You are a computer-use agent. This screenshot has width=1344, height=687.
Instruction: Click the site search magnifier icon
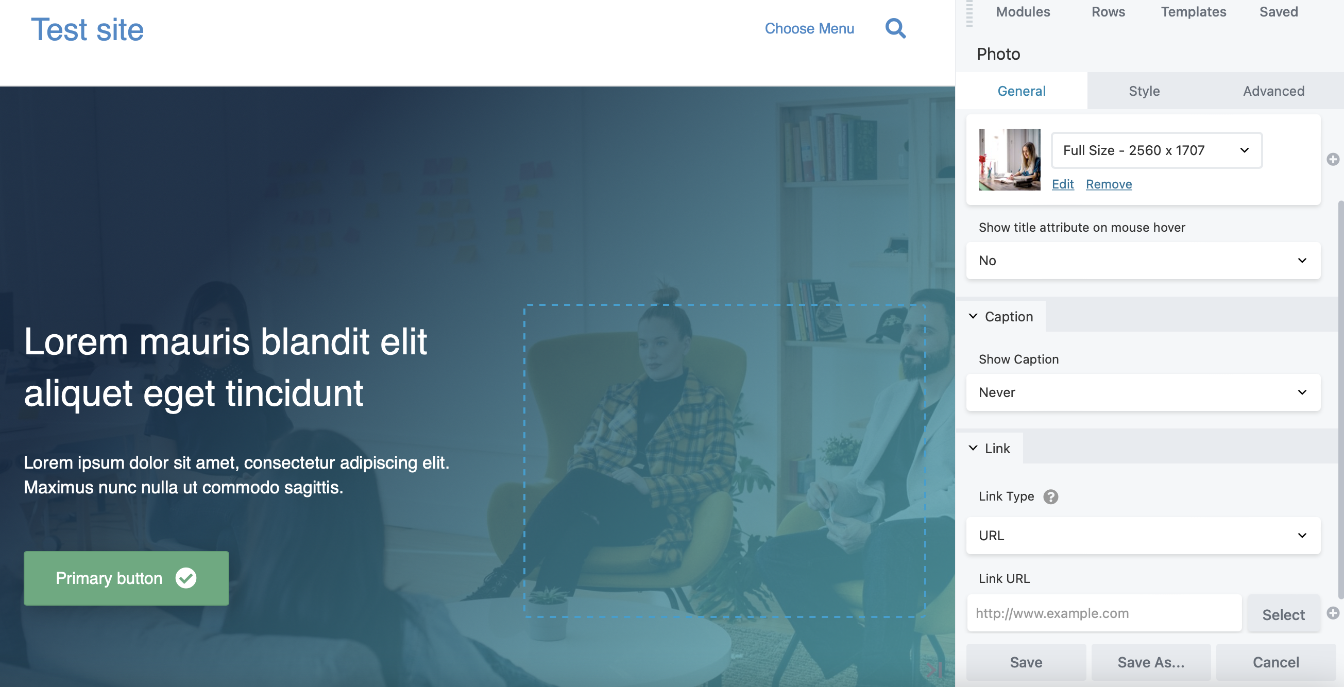point(895,28)
